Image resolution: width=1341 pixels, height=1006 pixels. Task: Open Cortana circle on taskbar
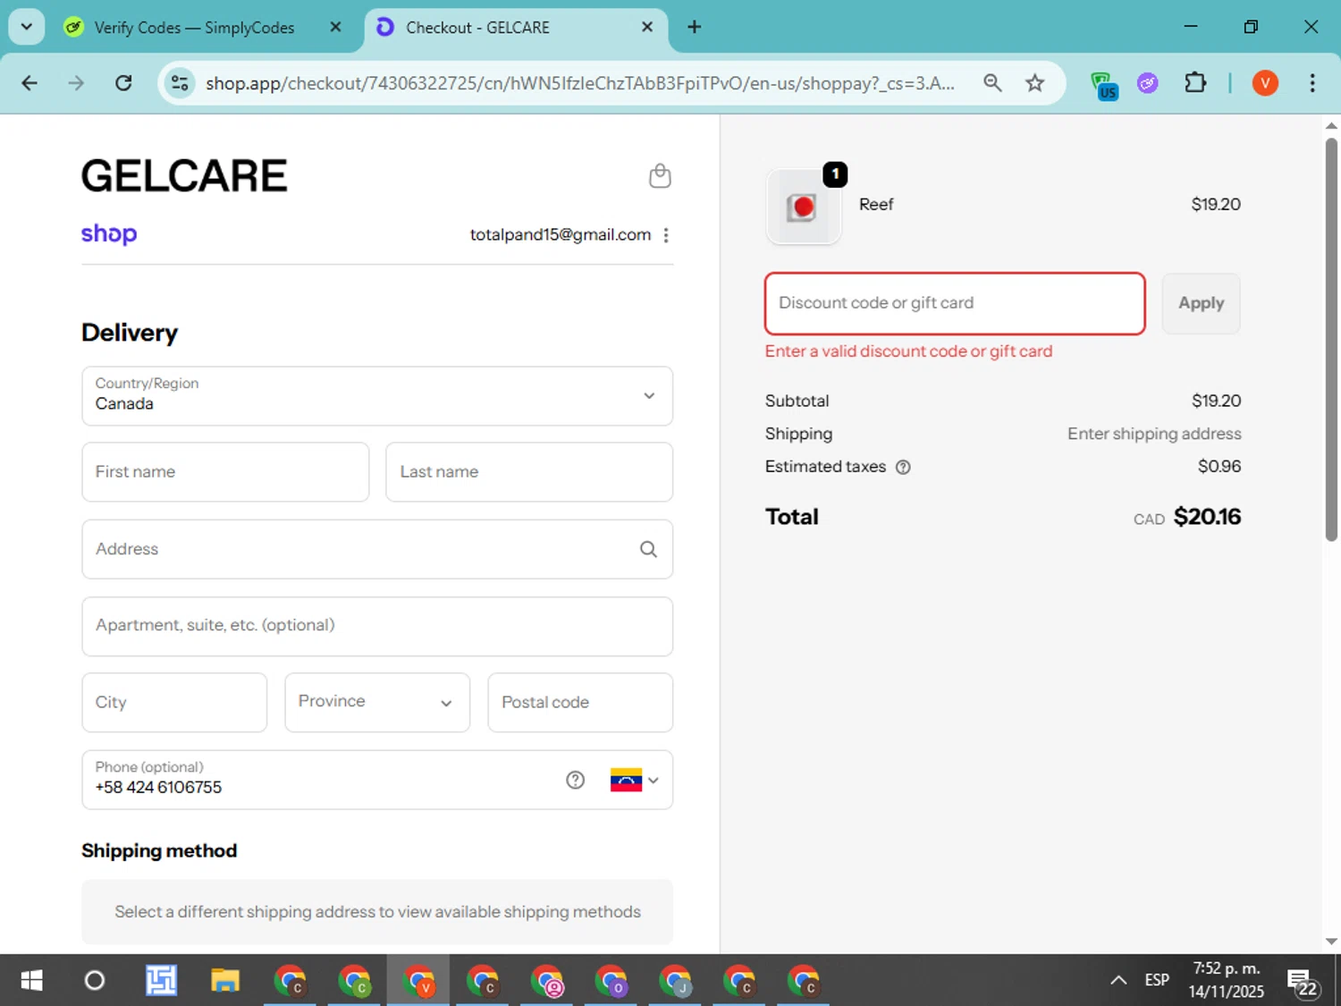pyautogui.click(x=94, y=980)
